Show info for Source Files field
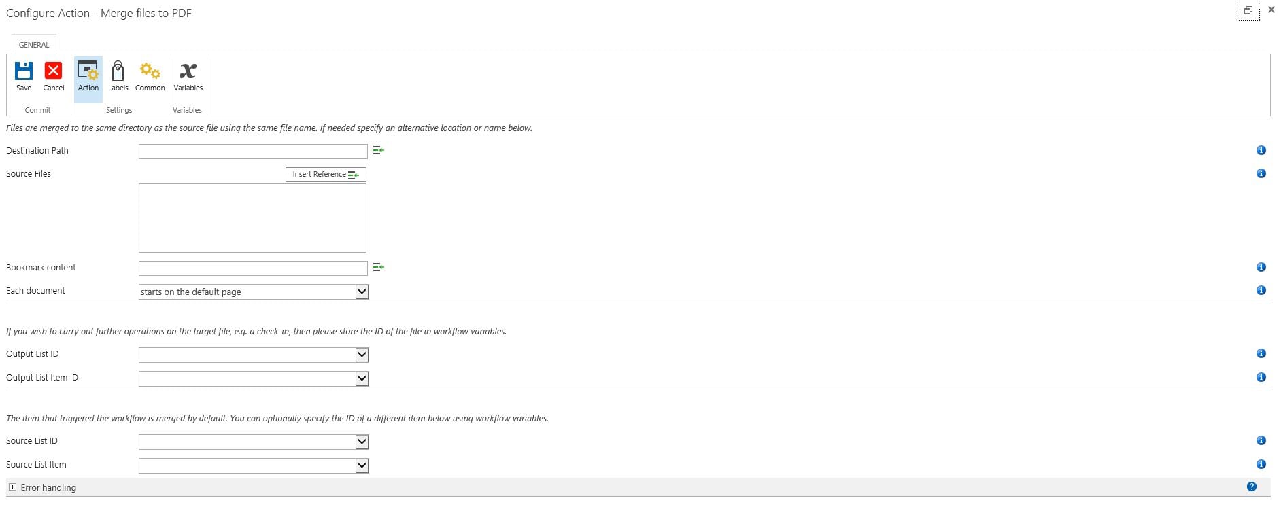 tap(1261, 173)
